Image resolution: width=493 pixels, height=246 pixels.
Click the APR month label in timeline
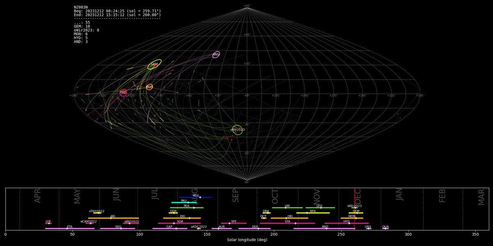(38, 196)
